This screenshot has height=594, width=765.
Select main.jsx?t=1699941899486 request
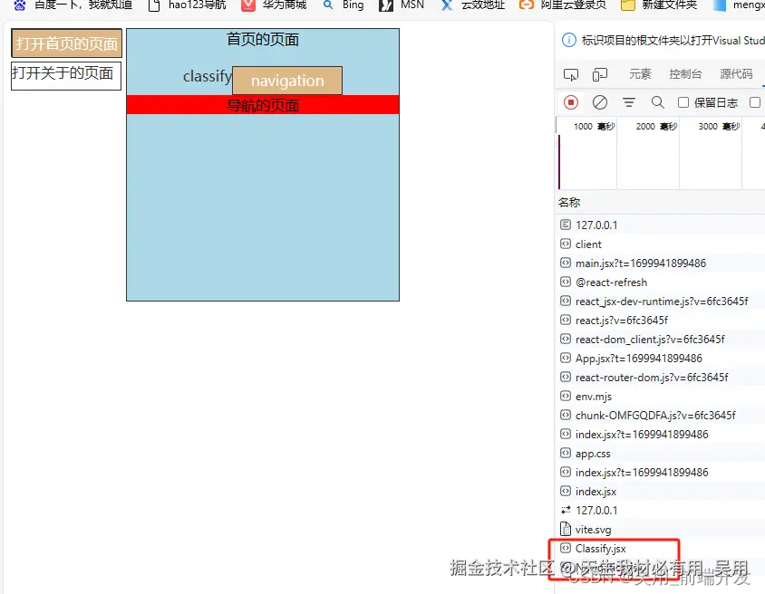click(662, 263)
